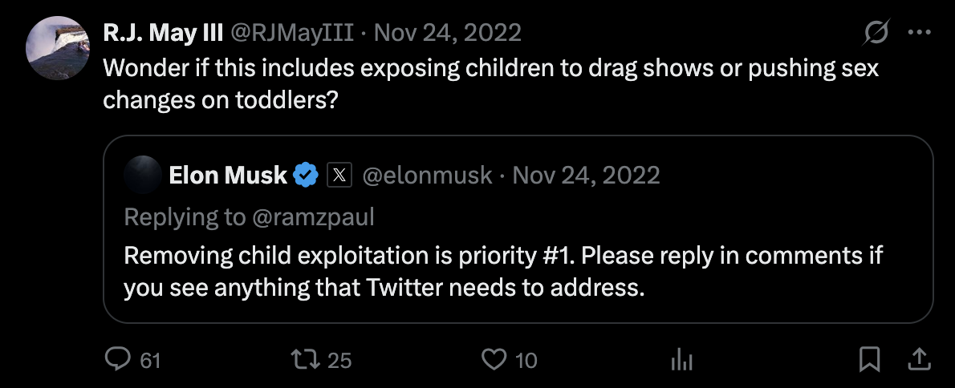Click the share upload icon
This screenshot has width=955, height=388.
(920, 359)
